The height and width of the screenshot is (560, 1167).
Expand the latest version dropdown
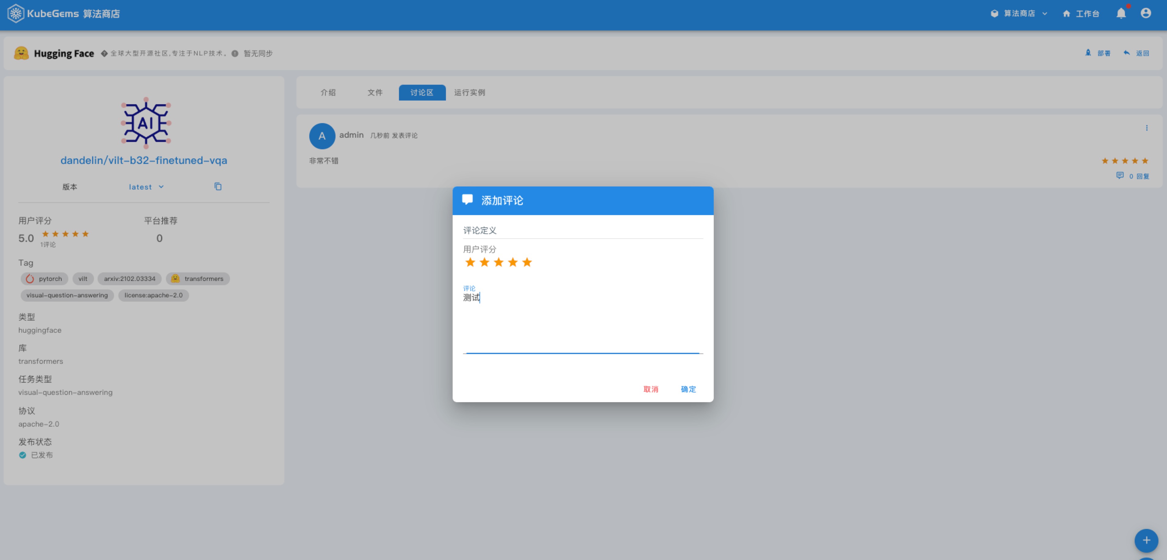146,187
